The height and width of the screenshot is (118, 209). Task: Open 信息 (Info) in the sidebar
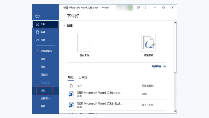(43, 59)
